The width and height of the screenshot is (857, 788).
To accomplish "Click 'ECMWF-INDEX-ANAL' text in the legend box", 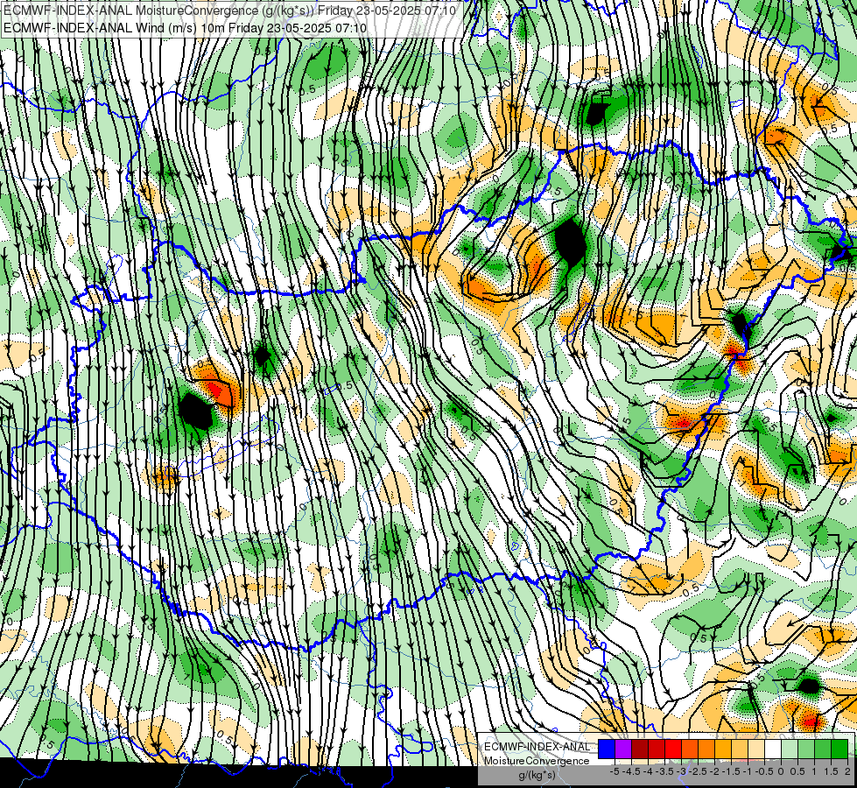I will point(537,747).
